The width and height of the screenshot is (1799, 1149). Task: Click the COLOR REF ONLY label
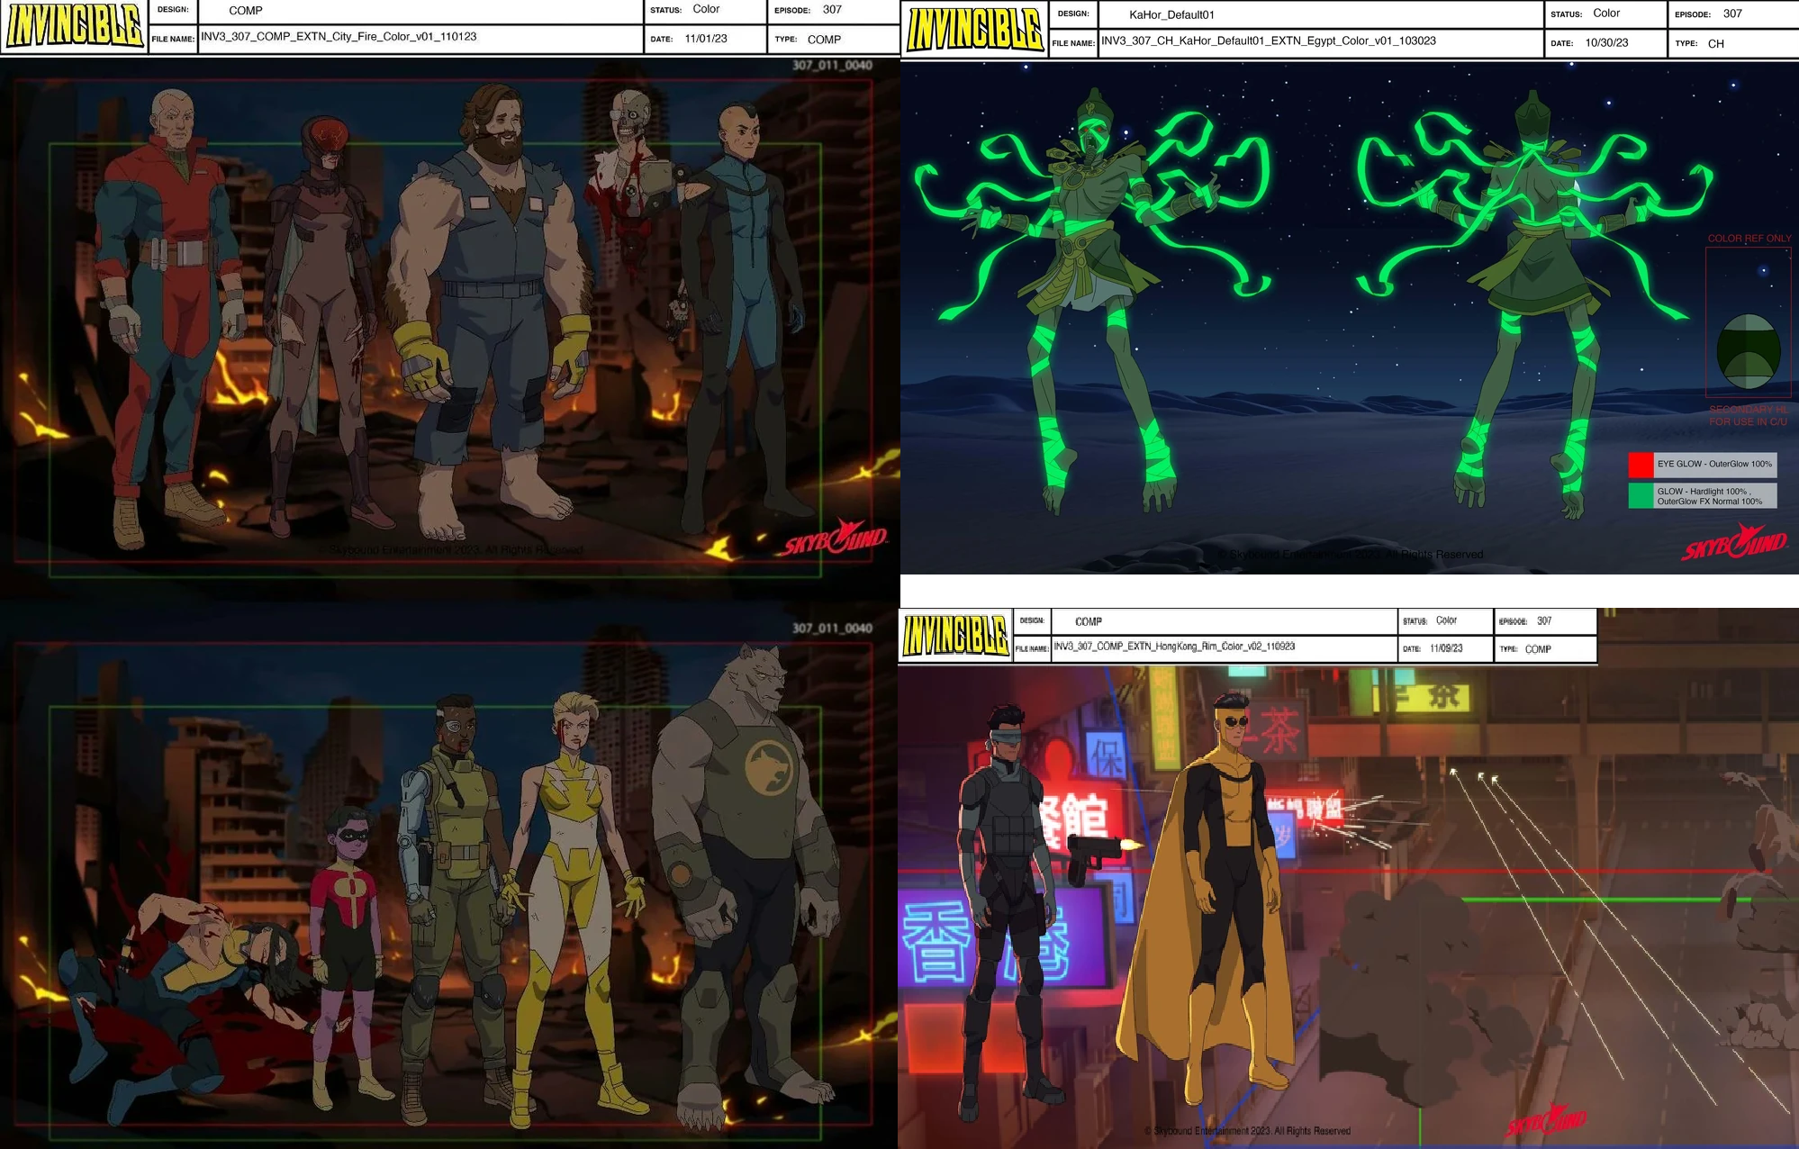[1749, 239]
